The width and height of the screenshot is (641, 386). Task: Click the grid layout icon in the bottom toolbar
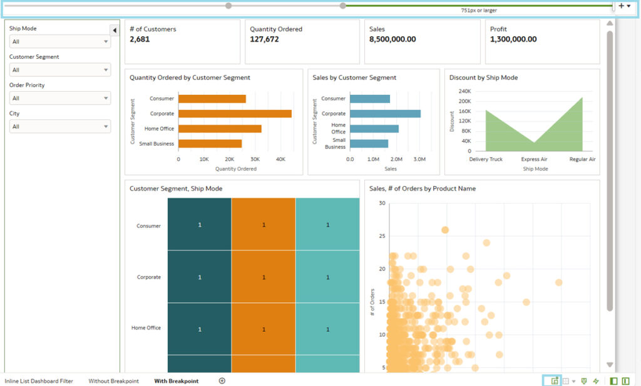(566, 381)
